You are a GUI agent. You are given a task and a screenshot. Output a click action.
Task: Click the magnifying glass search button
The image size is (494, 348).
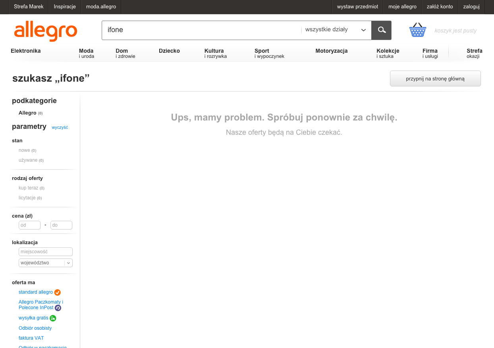(x=381, y=30)
